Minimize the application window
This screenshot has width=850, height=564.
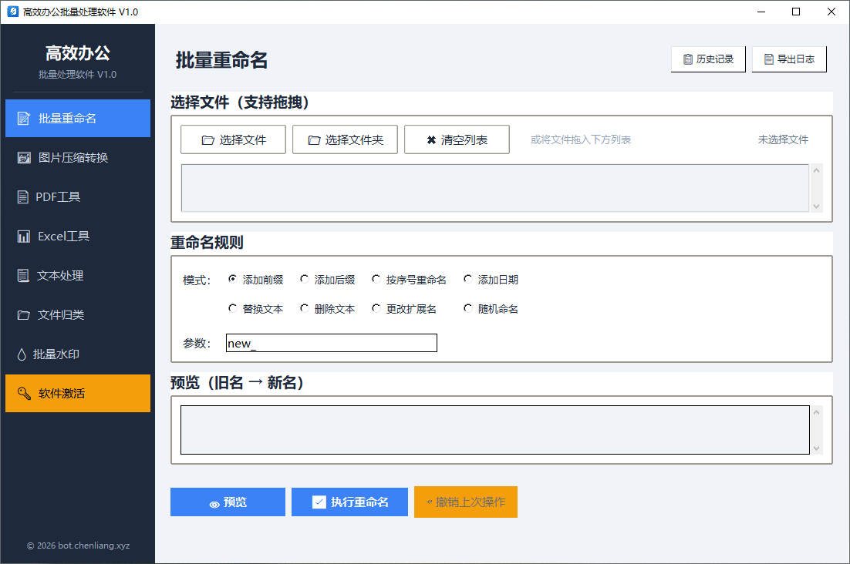(x=761, y=12)
